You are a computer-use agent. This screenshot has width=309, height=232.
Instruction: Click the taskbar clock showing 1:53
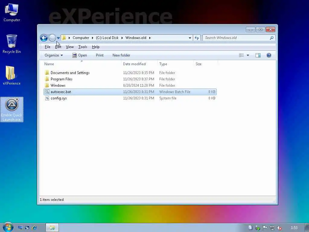click(x=294, y=228)
